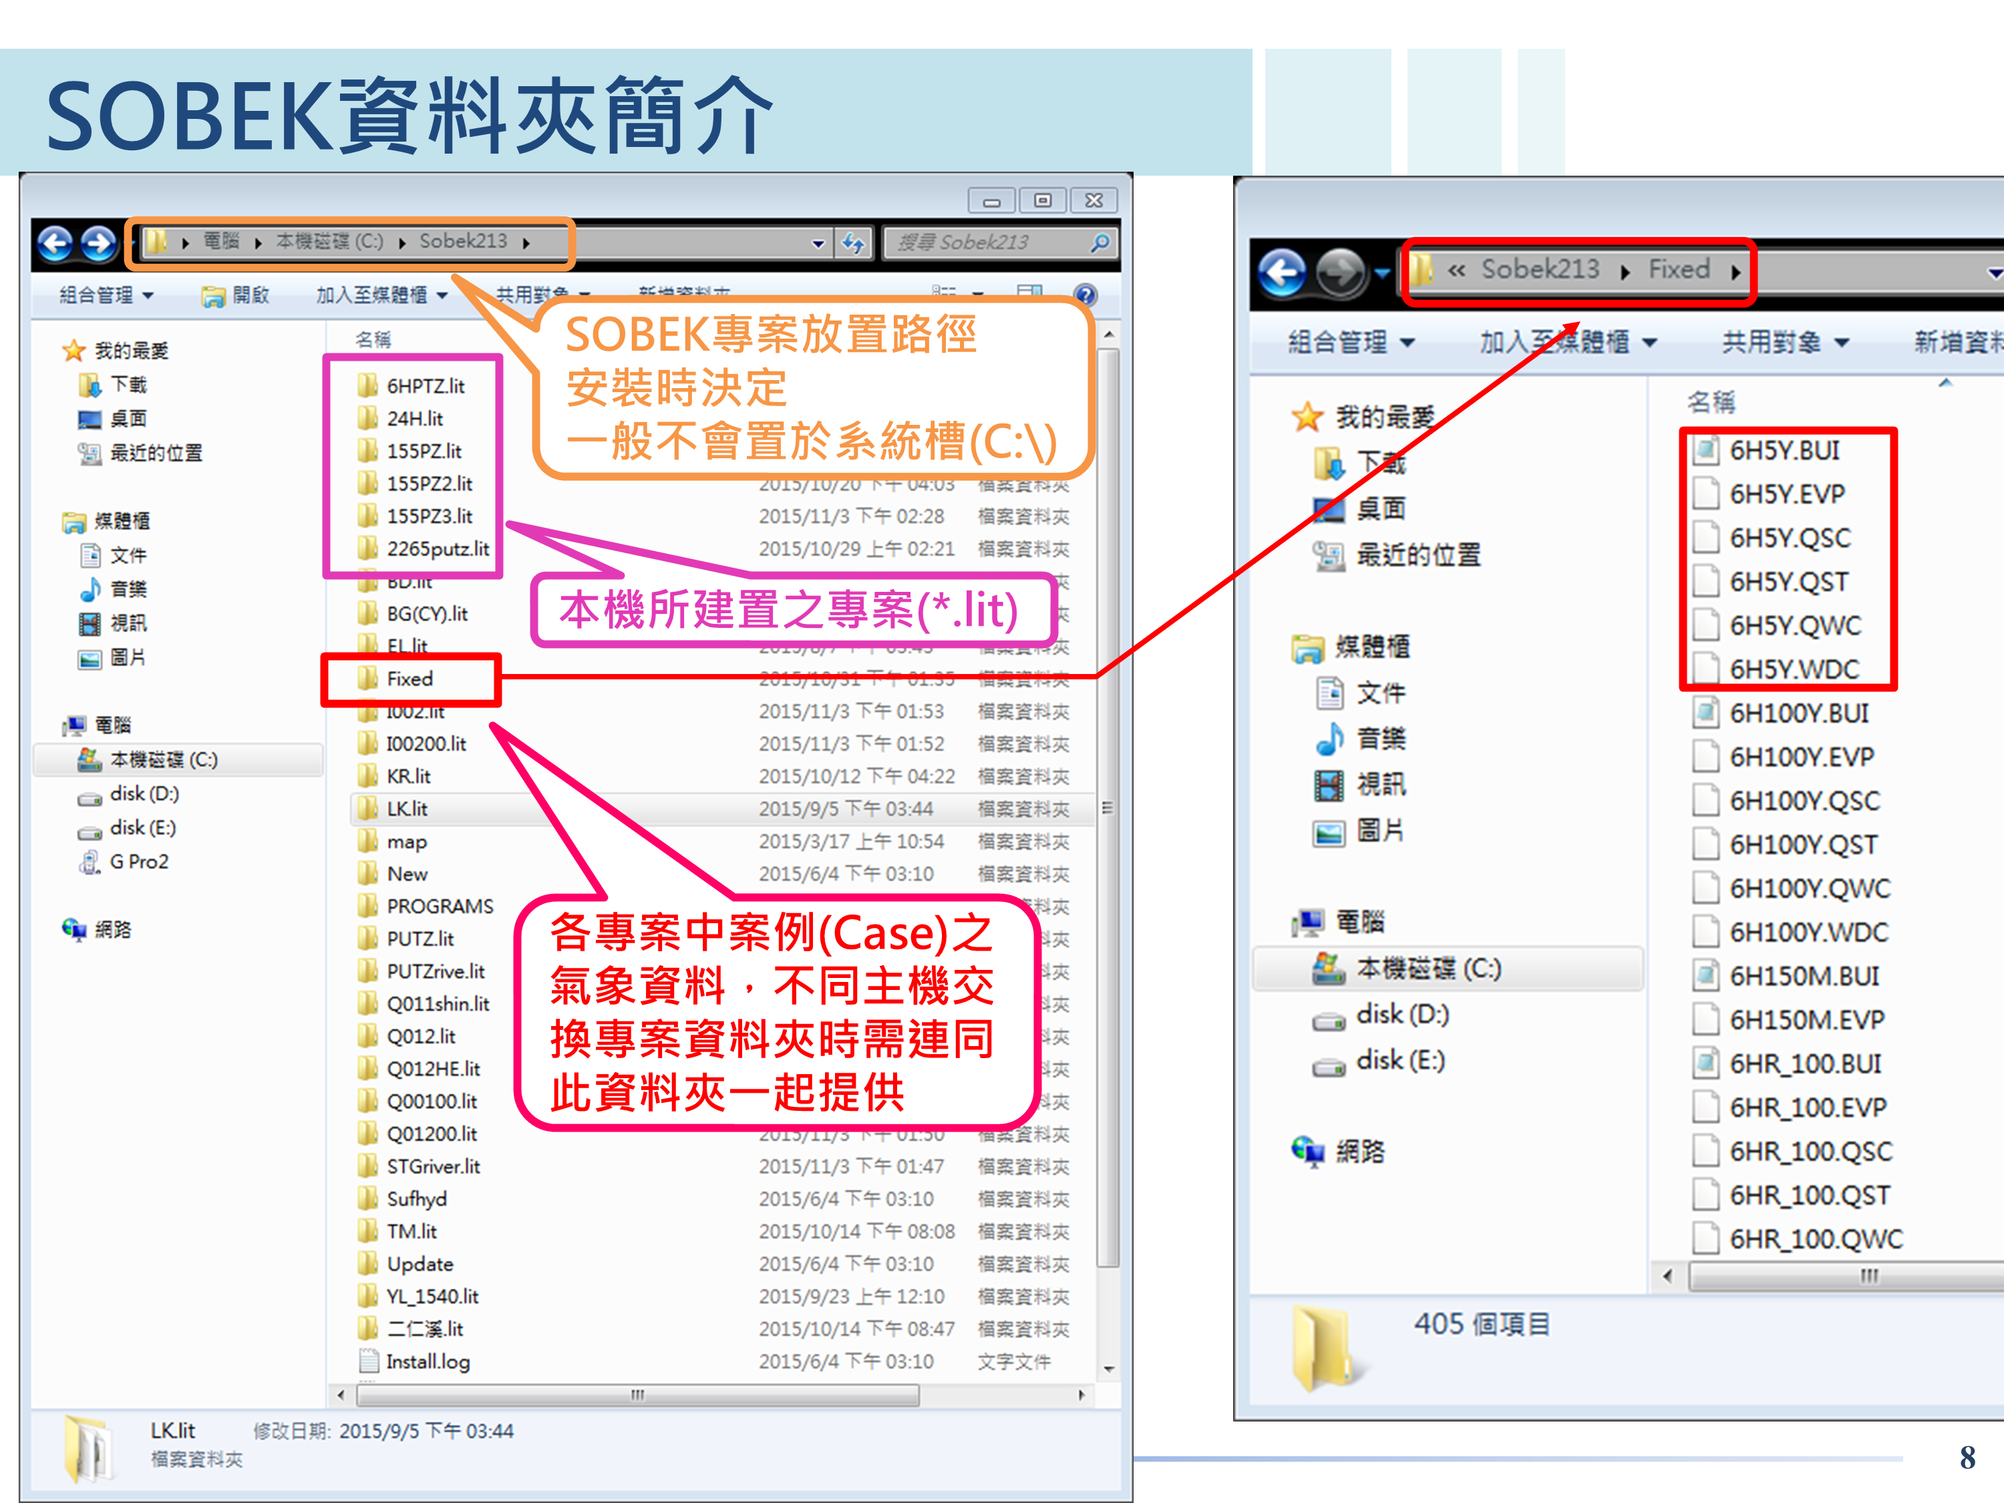Select the Install.log file icon
The image size is (2004, 1503).
[x=368, y=1361]
